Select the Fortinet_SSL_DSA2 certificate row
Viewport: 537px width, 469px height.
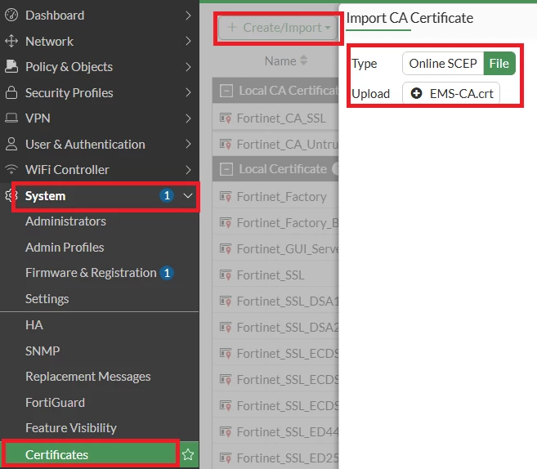coord(275,328)
